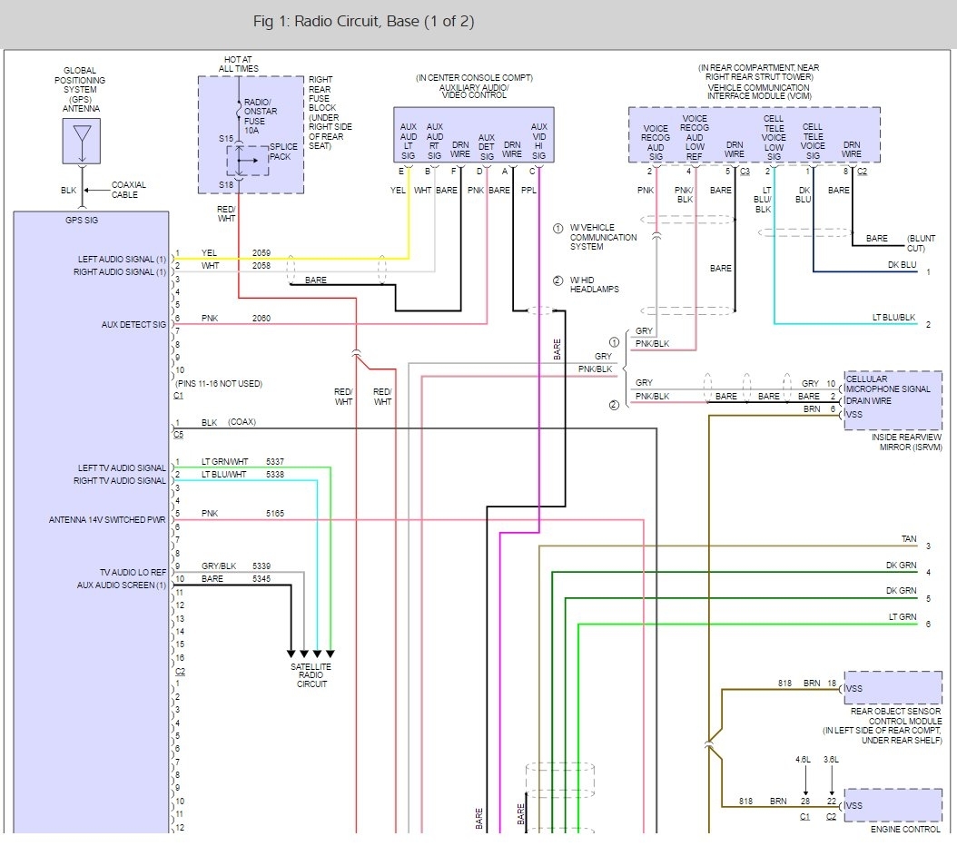Image resolution: width=957 pixels, height=846 pixels.
Task: Click the '4.6L' engine option label
Action: tap(803, 760)
